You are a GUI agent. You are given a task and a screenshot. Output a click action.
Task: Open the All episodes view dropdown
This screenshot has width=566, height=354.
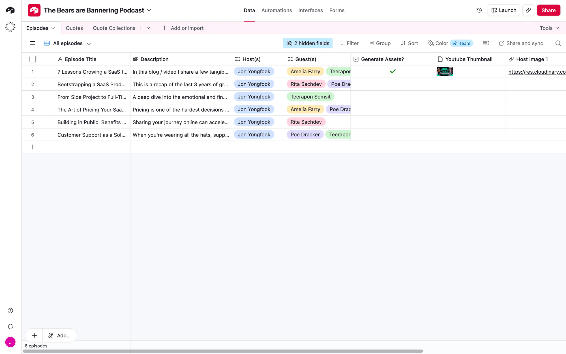89,44
